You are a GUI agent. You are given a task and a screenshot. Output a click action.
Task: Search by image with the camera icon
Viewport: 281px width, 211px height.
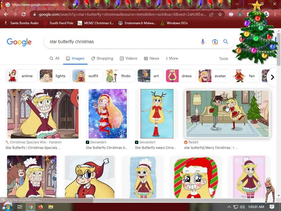[x=215, y=42]
